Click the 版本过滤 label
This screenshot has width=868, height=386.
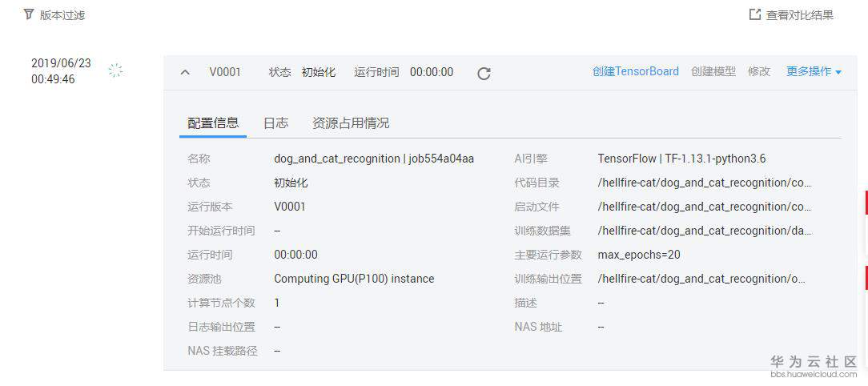tap(62, 15)
